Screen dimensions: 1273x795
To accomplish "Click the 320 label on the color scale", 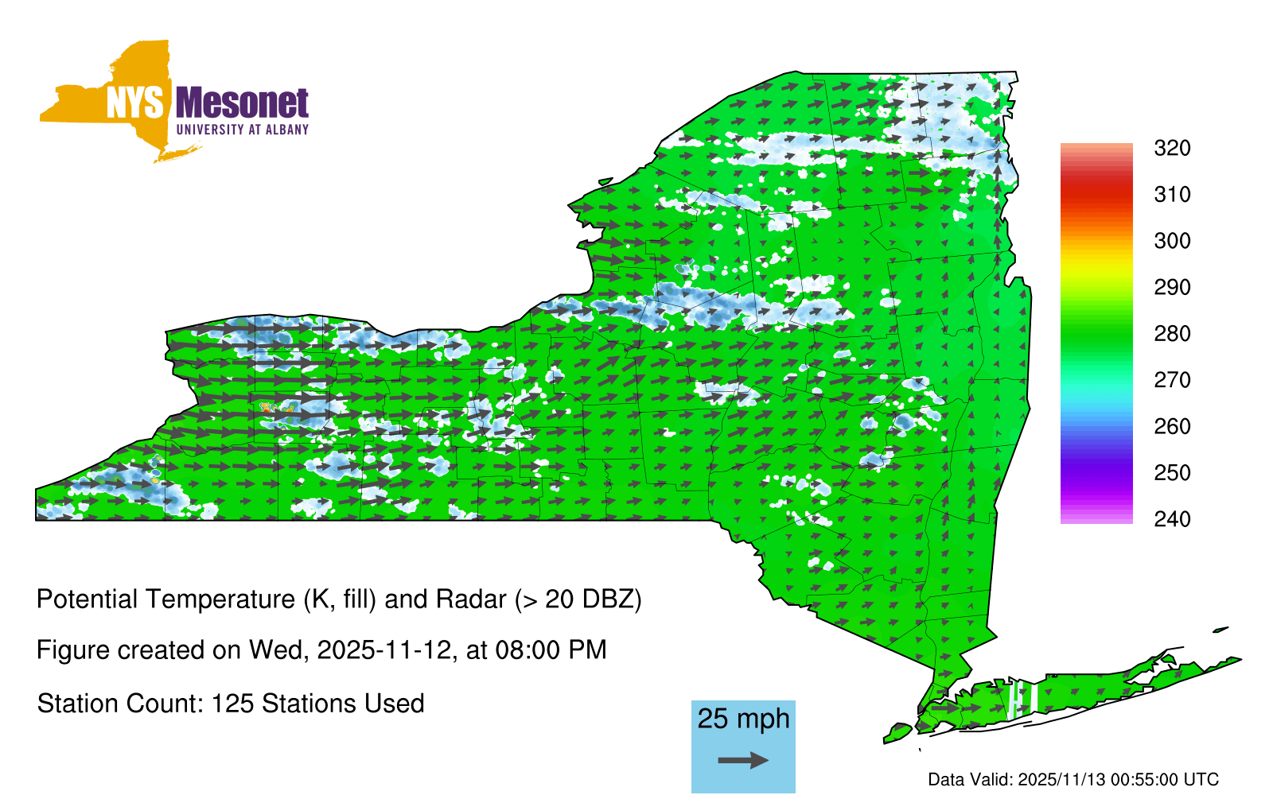I will click(1172, 149).
